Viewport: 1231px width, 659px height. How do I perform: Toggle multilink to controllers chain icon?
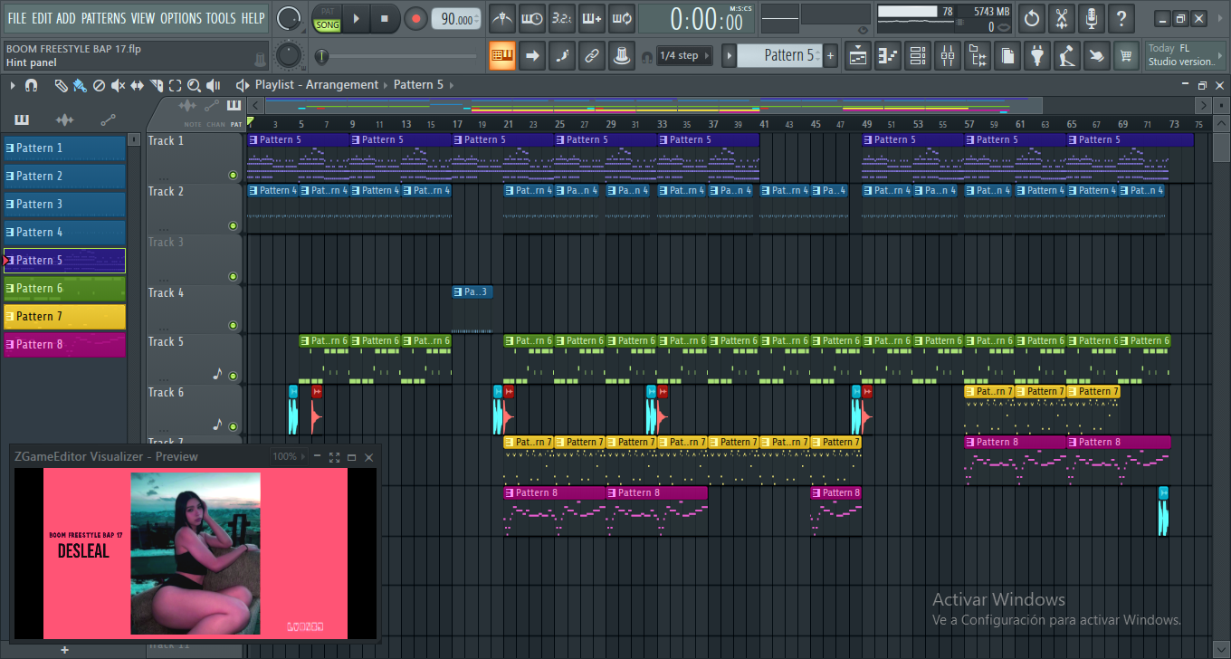[592, 56]
